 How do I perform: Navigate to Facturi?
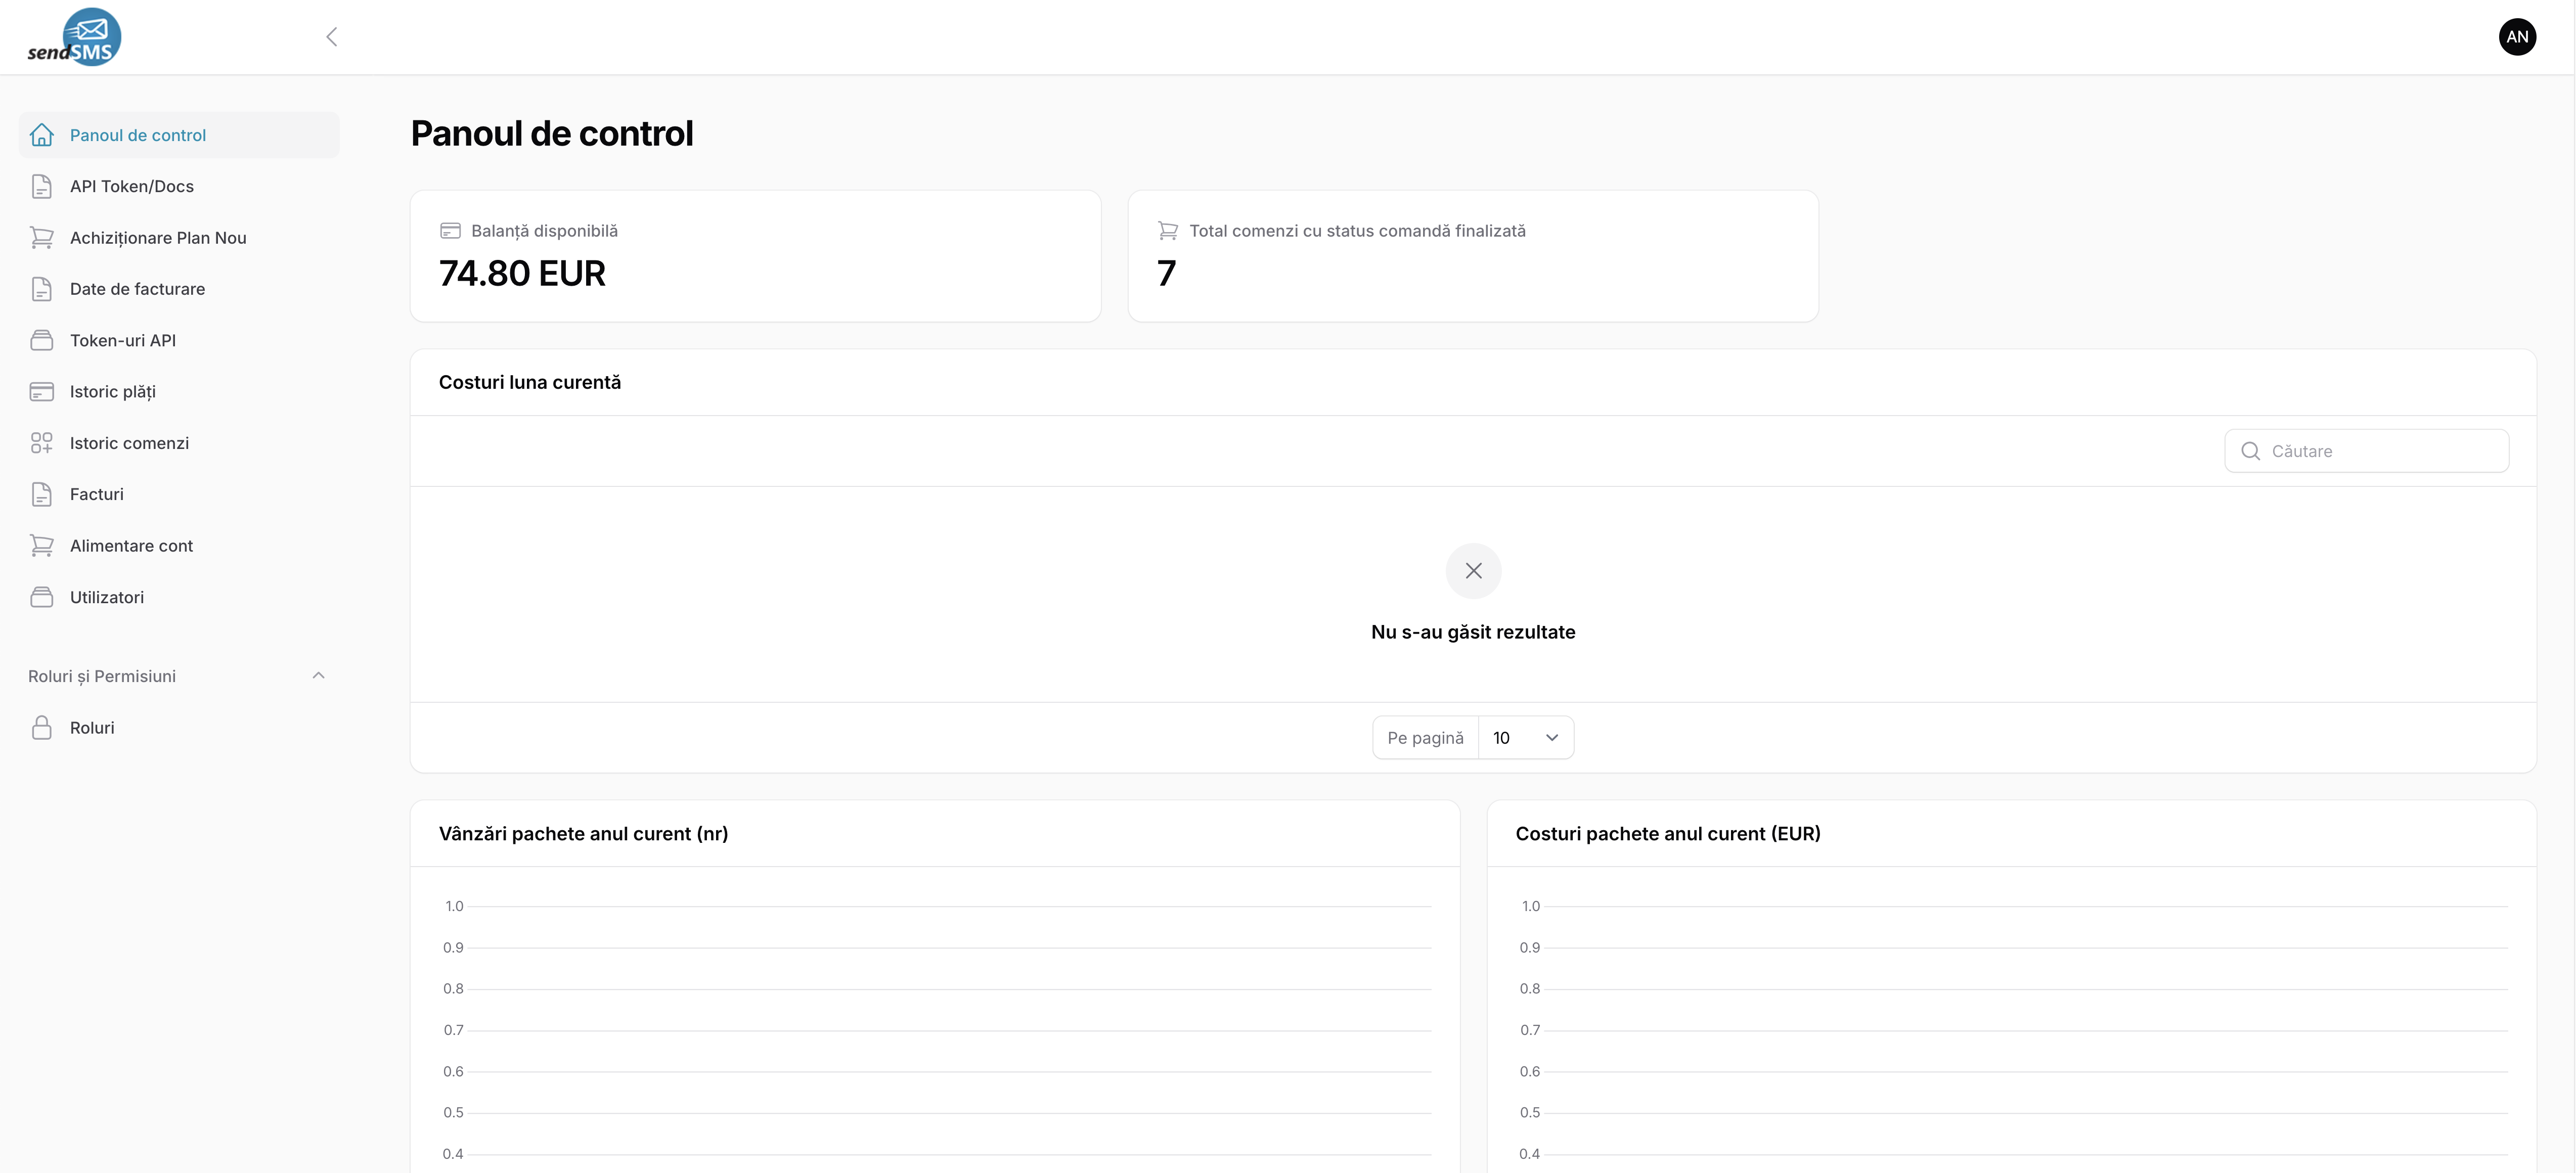click(179, 494)
